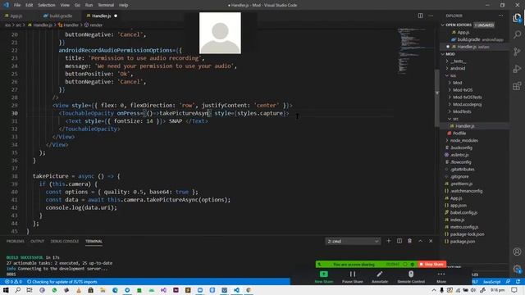
Task: Expand the Mod-tvOS folder
Action: (x=450, y=90)
